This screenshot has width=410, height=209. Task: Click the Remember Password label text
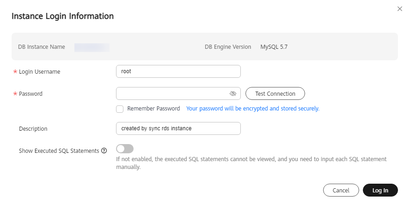click(x=153, y=109)
